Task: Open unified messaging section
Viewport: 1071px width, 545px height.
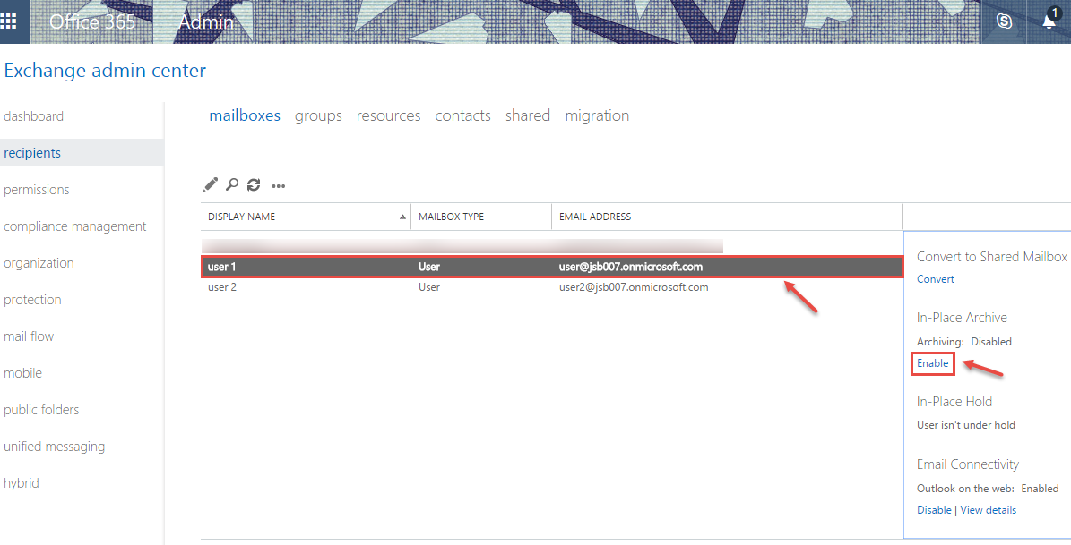Action: [x=54, y=447]
